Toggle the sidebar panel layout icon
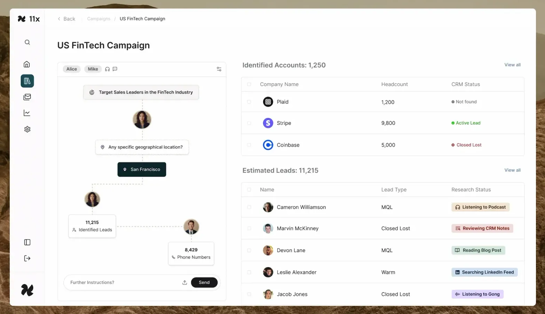545x314 pixels. 27,242
